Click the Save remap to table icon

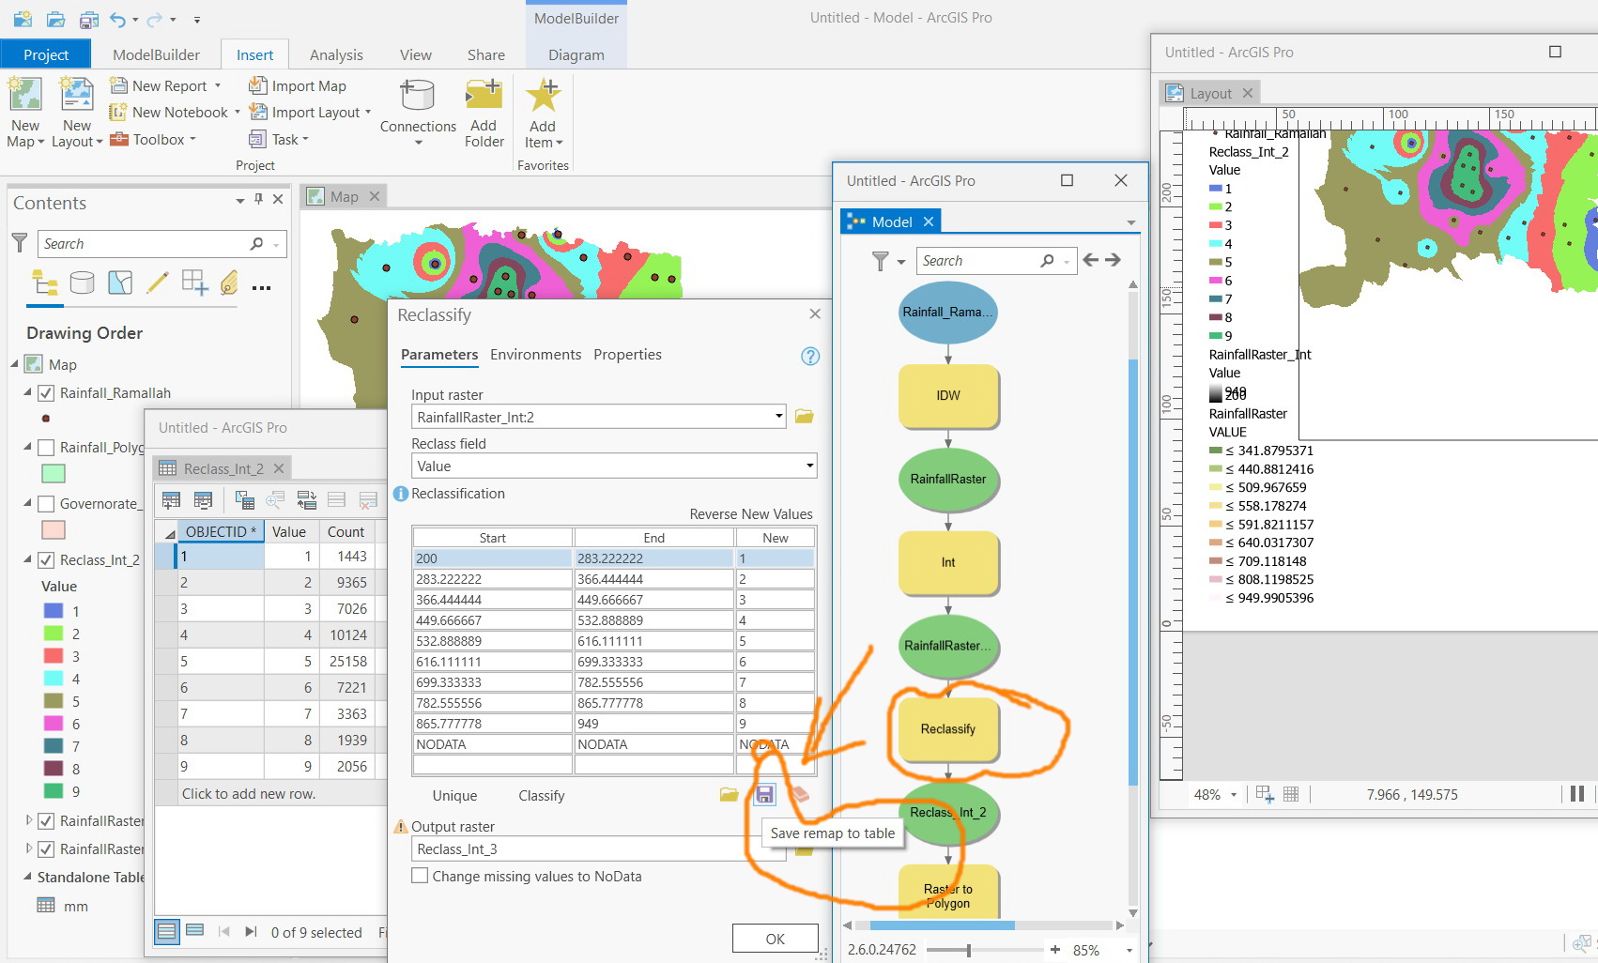(764, 795)
